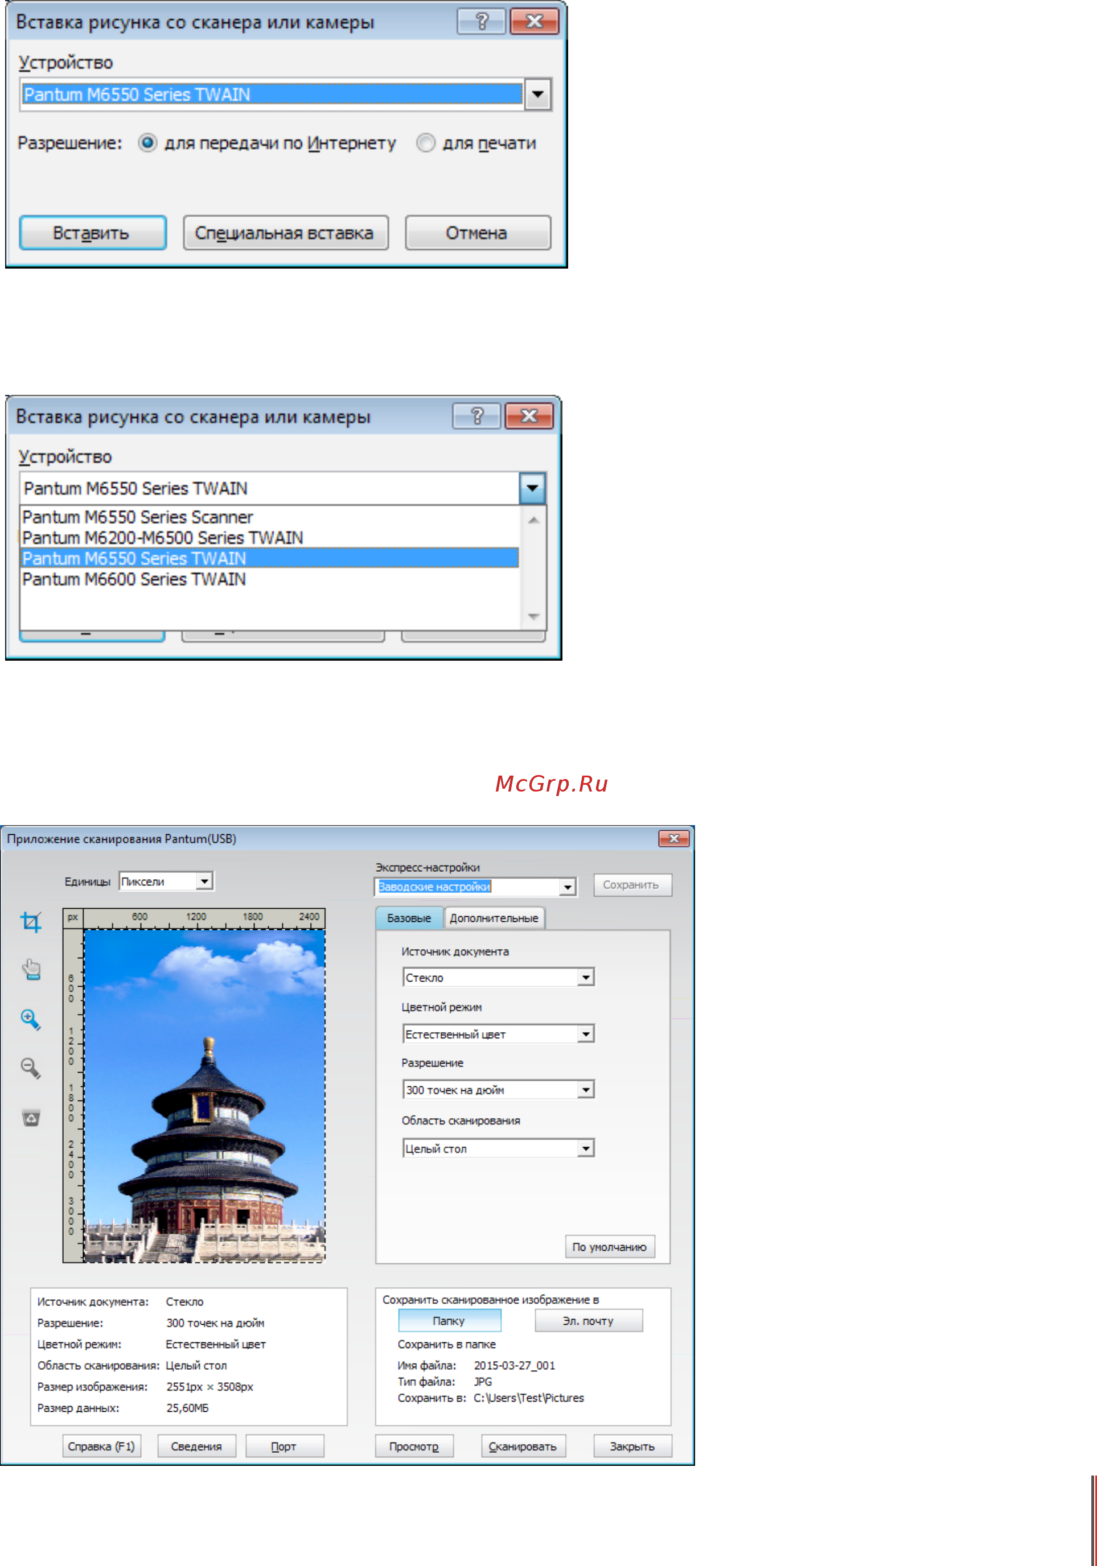Close the second scanner insert dialog
Viewport: 1097px width, 1566px height.
point(529,415)
